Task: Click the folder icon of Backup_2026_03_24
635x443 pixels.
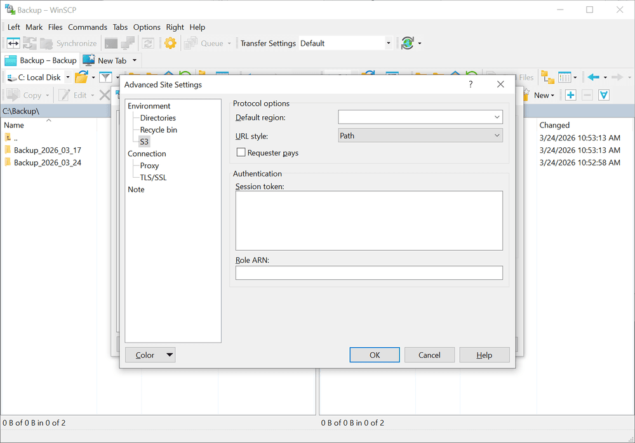Action: click(8, 162)
